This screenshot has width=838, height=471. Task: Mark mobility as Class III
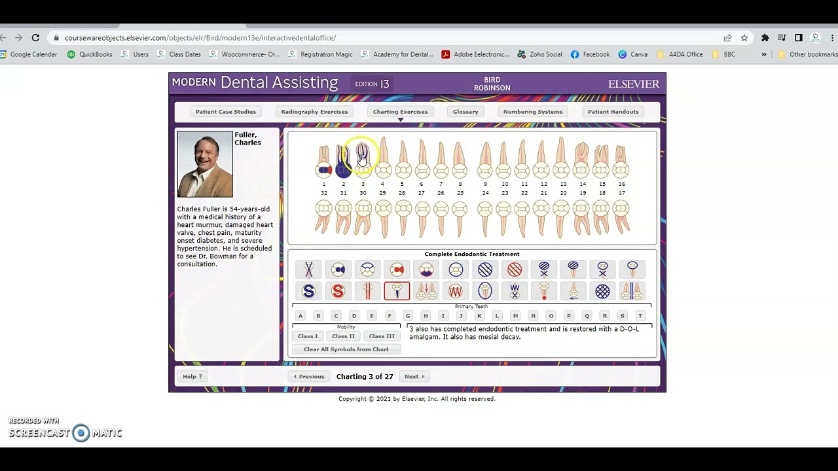pos(382,336)
